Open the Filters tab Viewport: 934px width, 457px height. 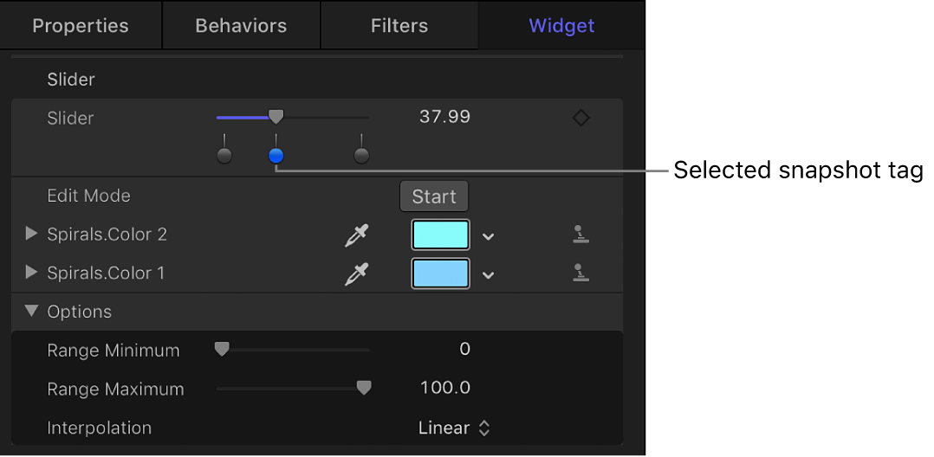399,26
